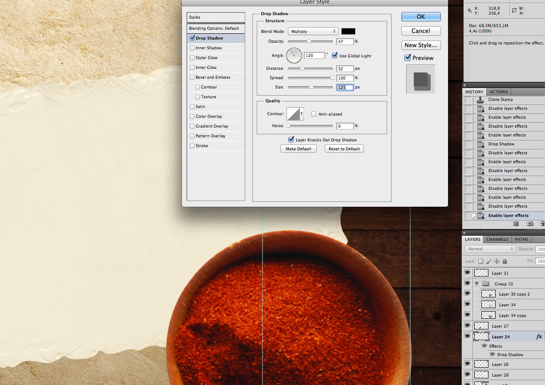This screenshot has width=545, height=385.
Task: Open the Contour picker dropdown arrow
Action: point(302,114)
